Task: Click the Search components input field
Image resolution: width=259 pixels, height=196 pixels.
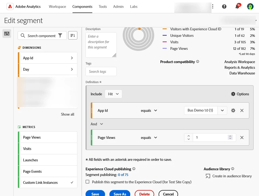Action: 42,35
